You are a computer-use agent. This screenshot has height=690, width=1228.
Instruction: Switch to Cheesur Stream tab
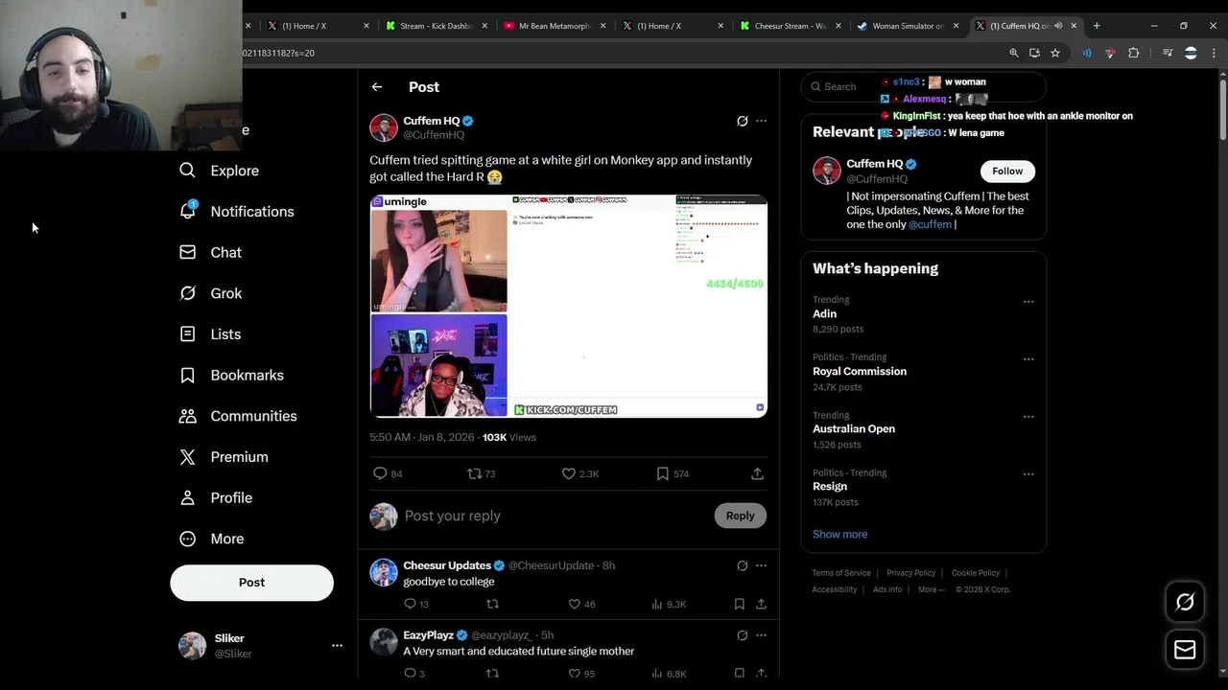pos(791,26)
